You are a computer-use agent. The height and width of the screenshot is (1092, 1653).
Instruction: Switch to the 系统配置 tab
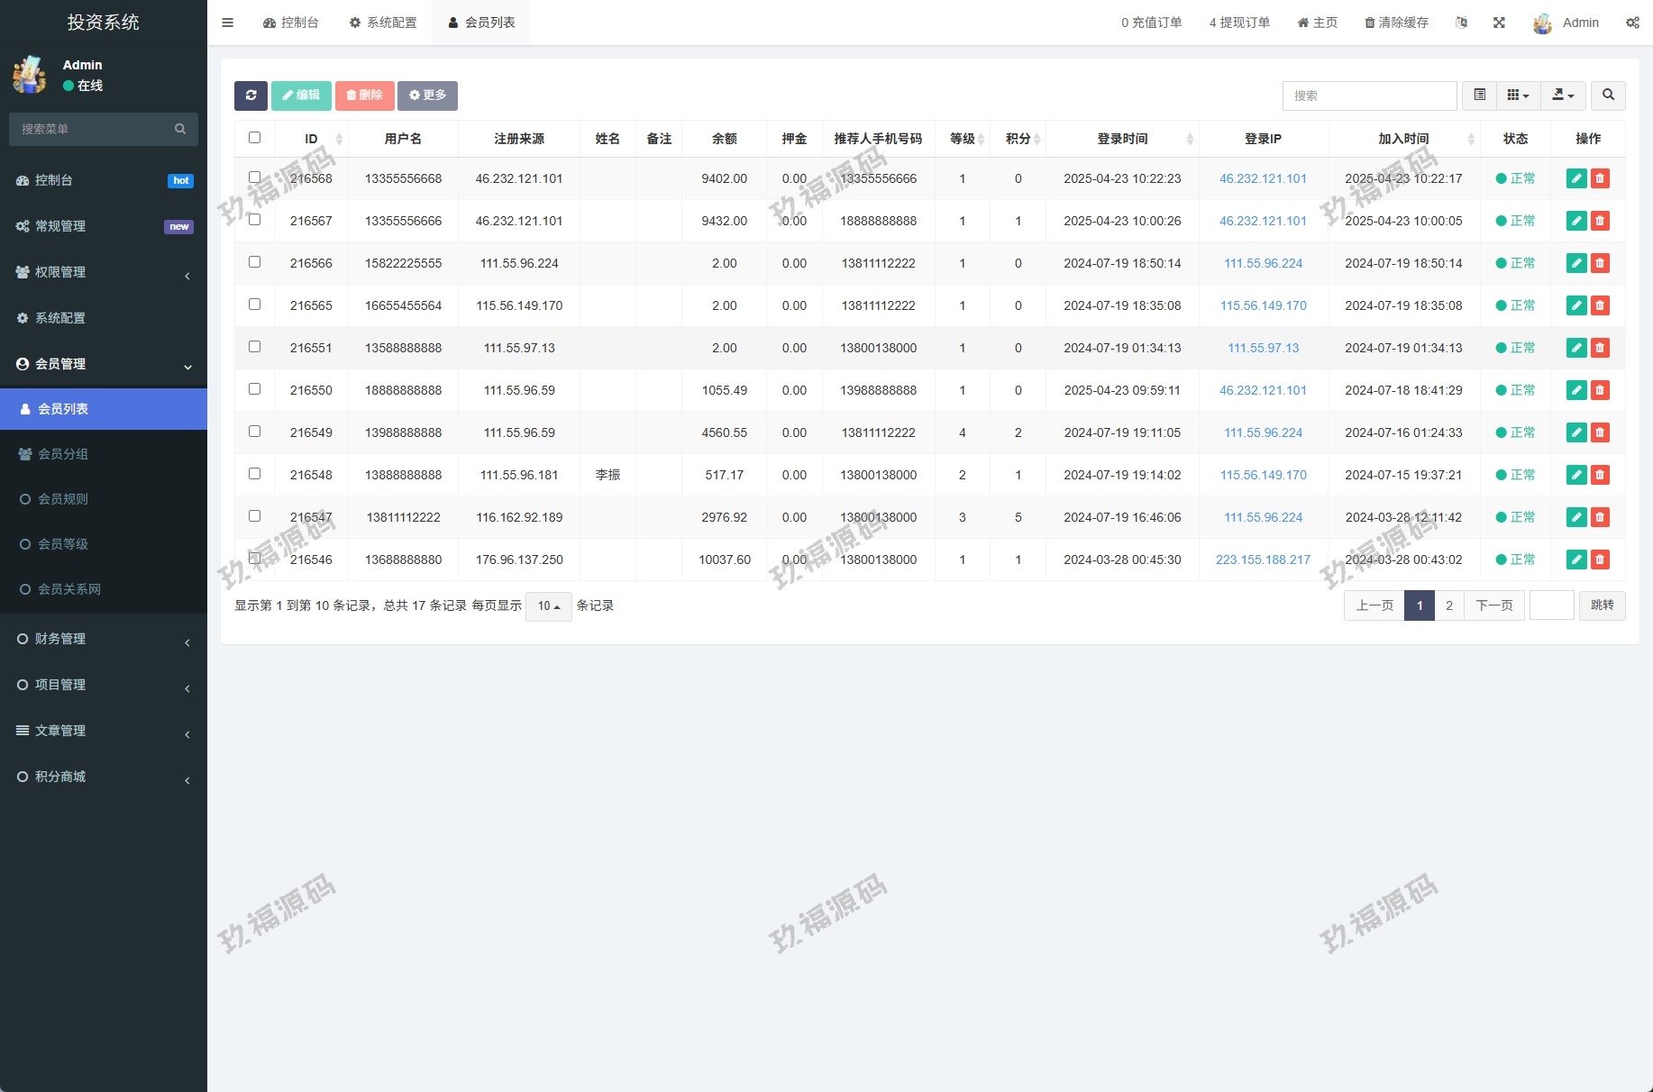[383, 23]
